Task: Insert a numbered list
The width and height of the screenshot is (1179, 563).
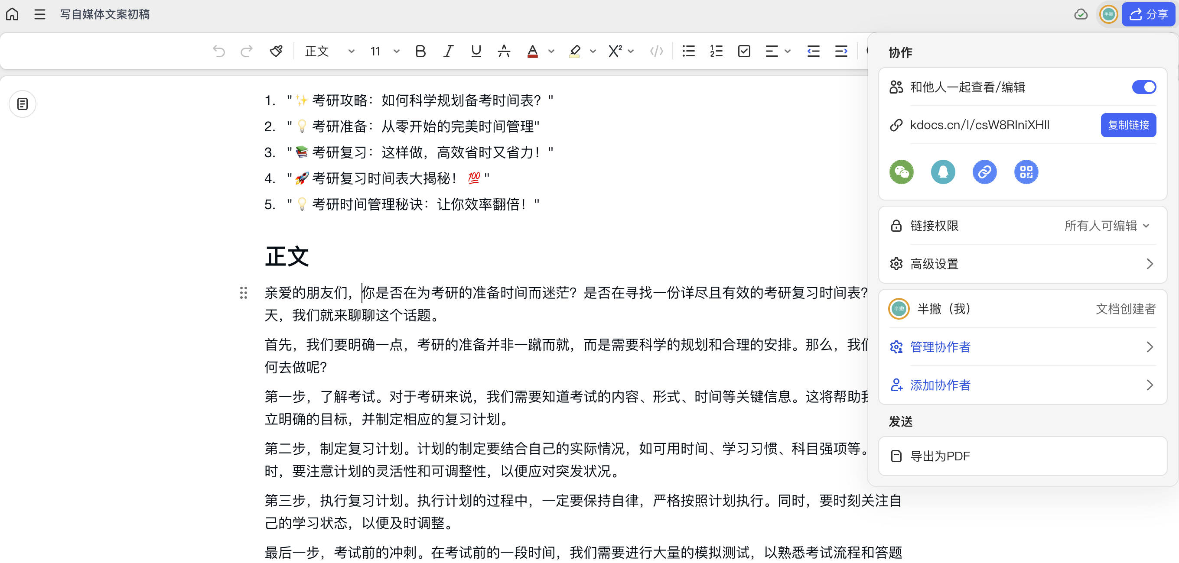Action: 716,51
